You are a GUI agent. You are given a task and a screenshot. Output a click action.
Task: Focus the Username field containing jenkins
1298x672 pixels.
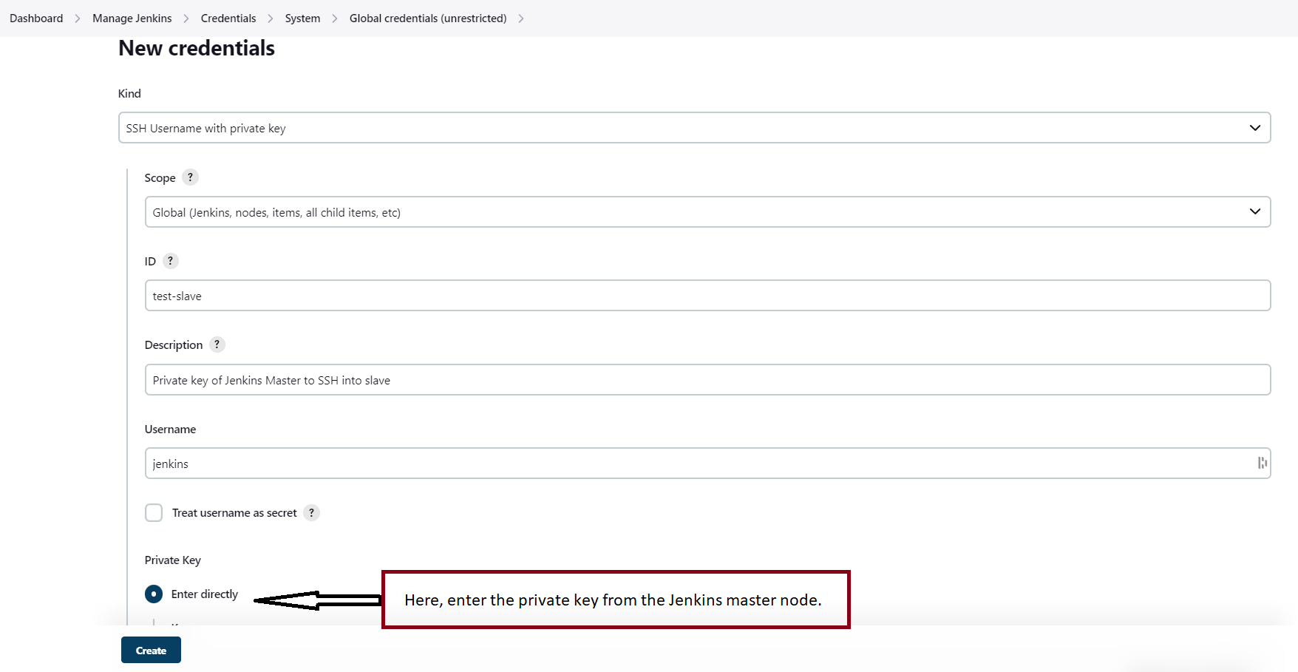pyautogui.click(x=707, y=464)
